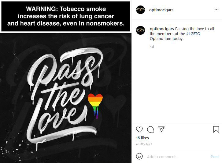Click the 4 DAYS AGO timestamp
The image size is (222, 163).
pyautogui.click(x=144, y=144)
